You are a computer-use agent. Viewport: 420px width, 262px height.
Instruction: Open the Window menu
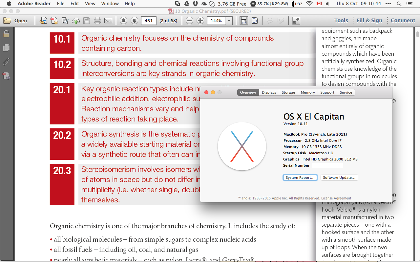click(x=110, y=4)
